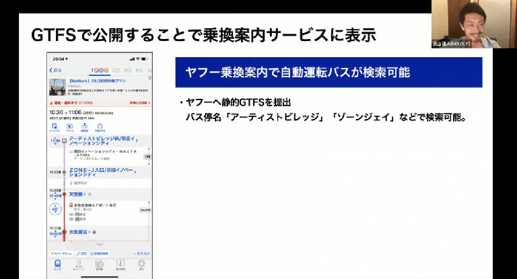
Task: Collapse the route panel with the down arrow
Action: point(100,245)
